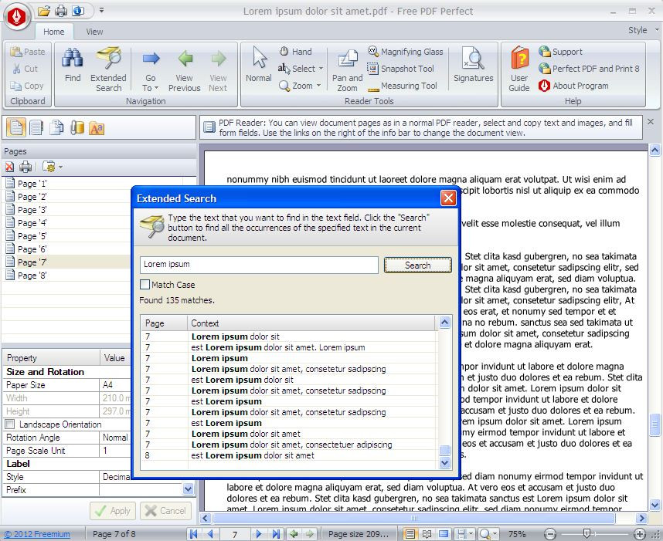Screen dimensions: 663x541
Task: Show the Attachments panel icon
Action: [77, 127]
